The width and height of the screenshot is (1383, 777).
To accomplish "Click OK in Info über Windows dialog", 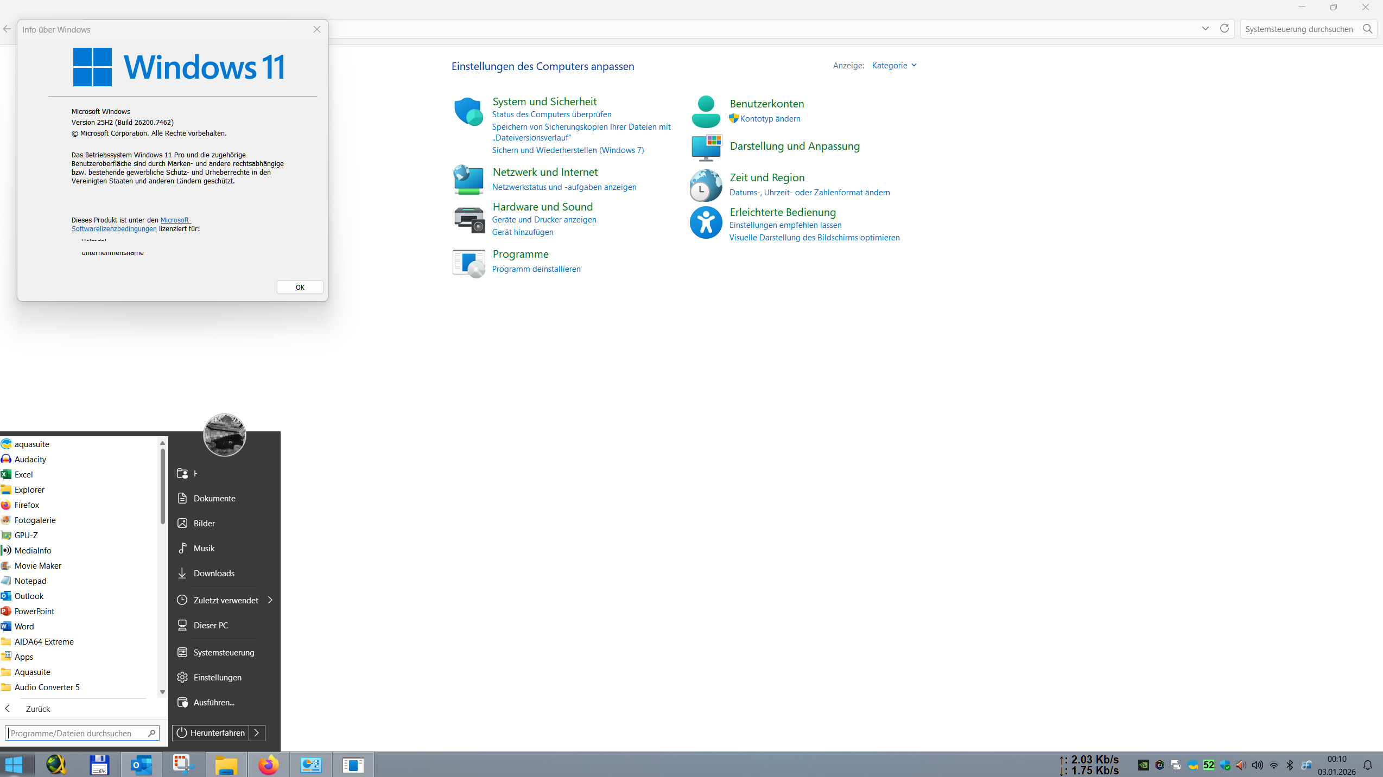I will tap(300, 288).
